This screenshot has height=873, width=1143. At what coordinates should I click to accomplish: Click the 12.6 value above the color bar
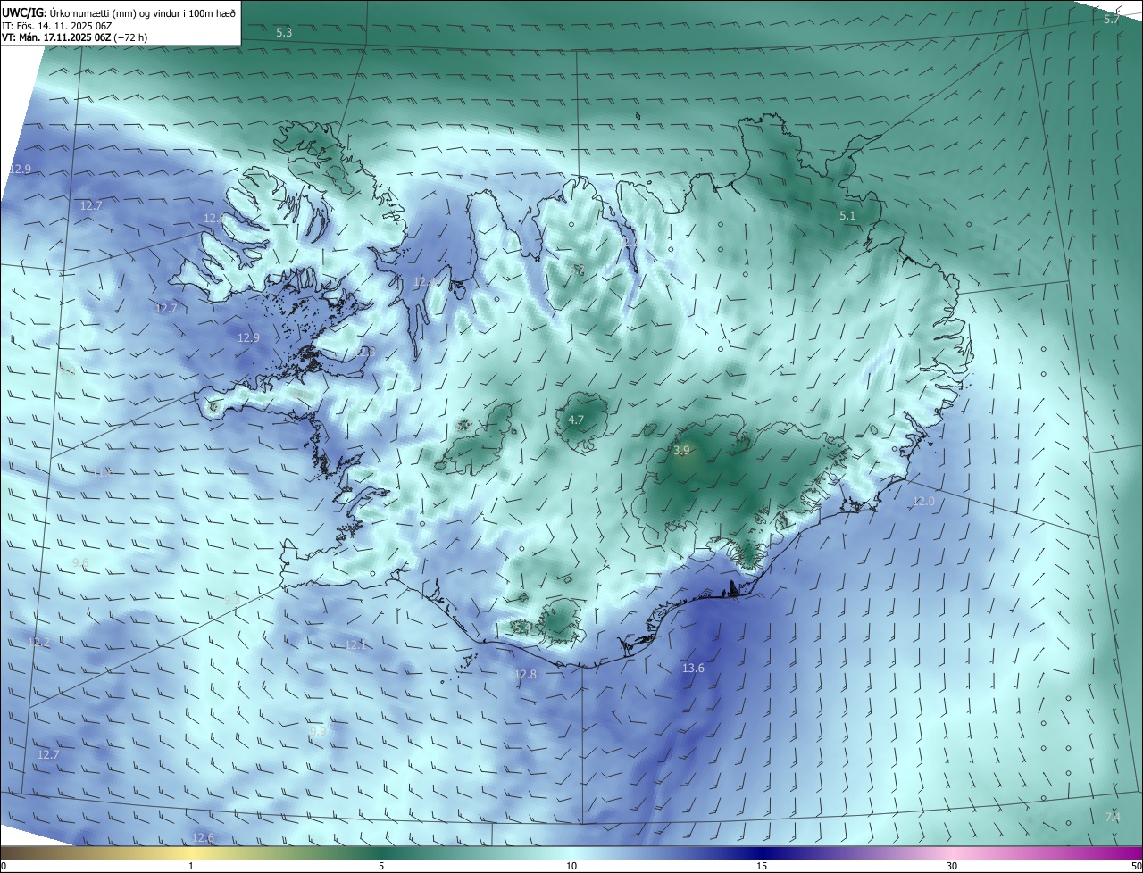[204, 837]
